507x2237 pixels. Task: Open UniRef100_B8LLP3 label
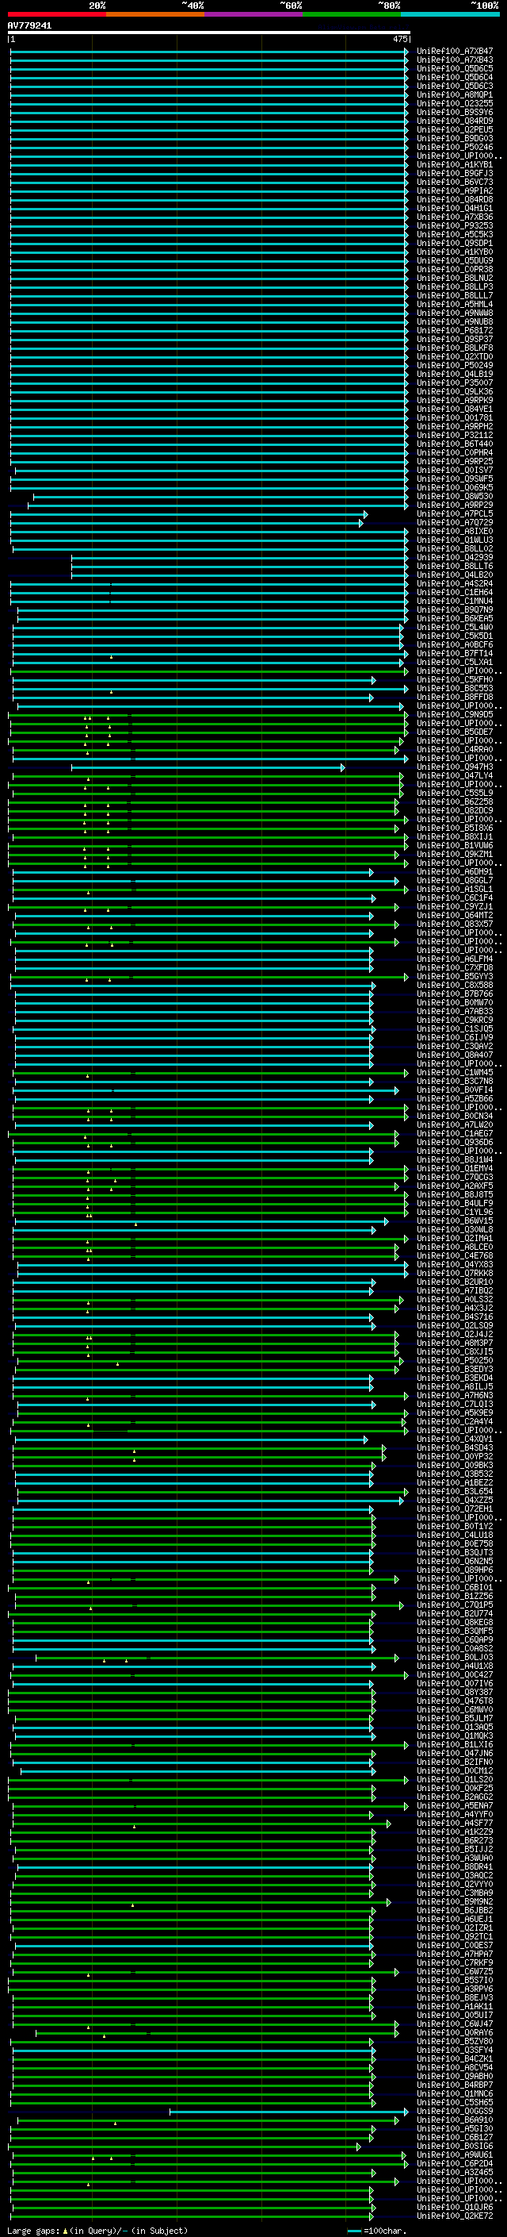455,286
